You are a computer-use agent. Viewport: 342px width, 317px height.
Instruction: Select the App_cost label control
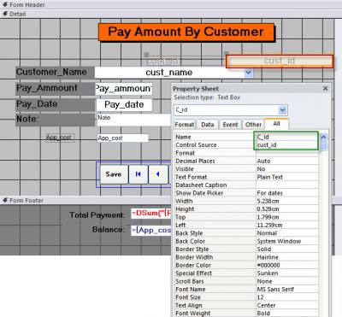(60, 138)
